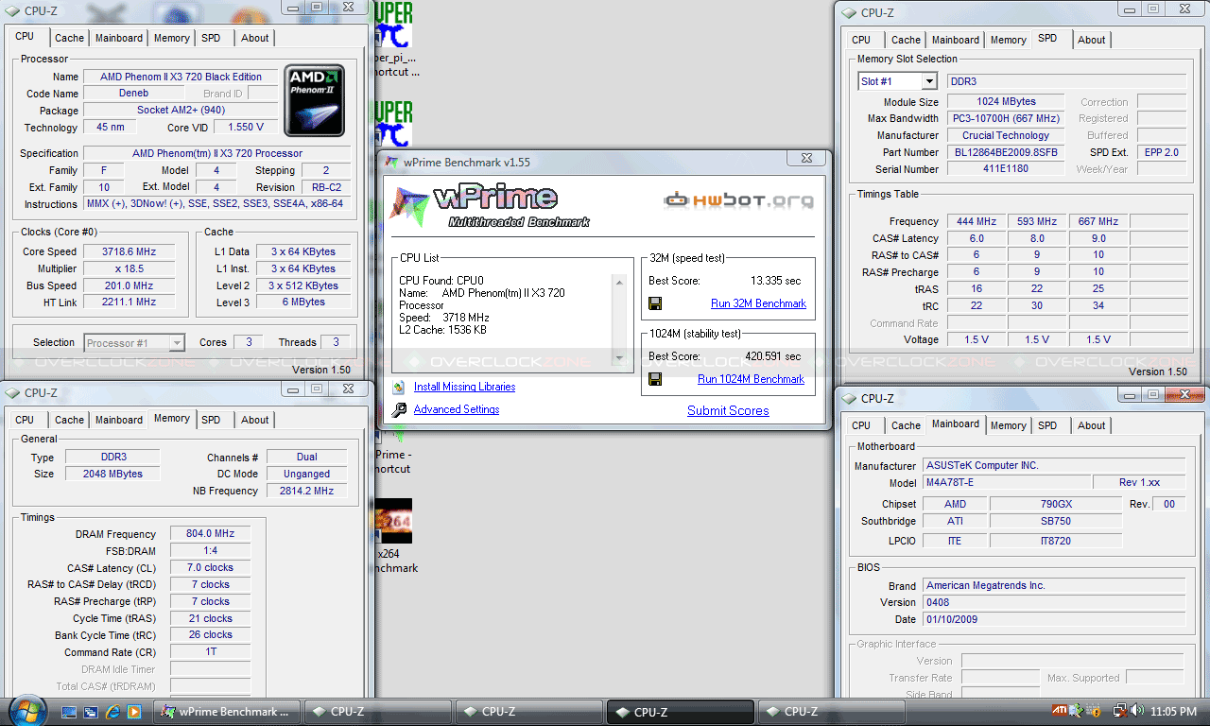Open the Advanced Settings link
The image size is (1210, 726).
pyautogui.click(x=457, y=409)
